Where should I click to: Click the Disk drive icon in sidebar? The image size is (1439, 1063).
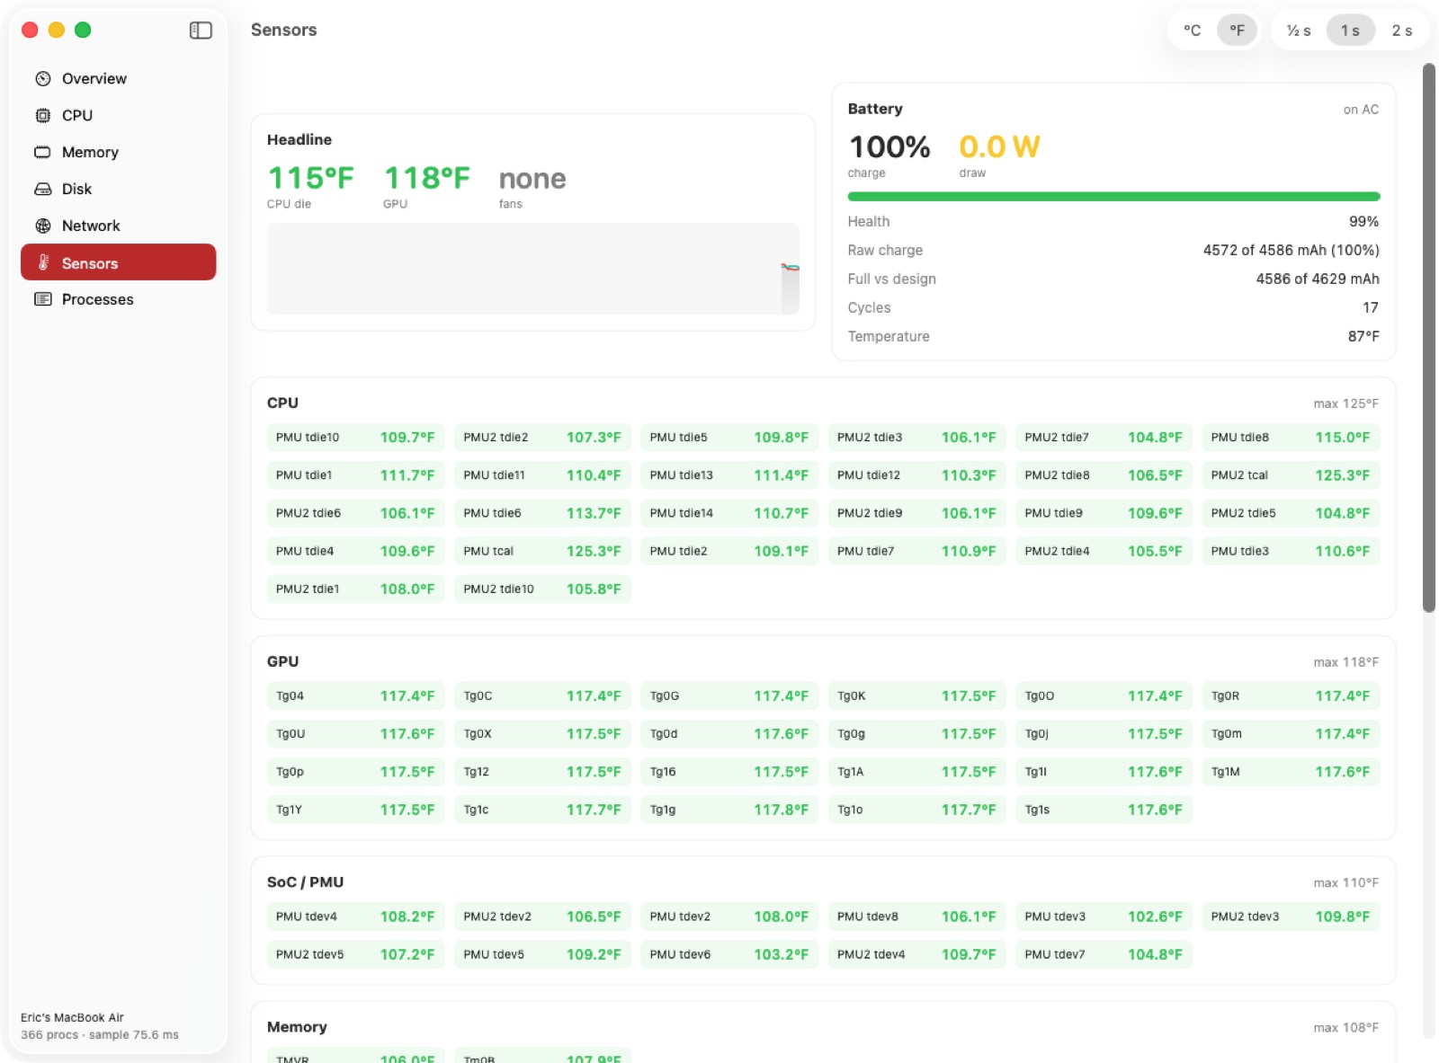coord(42,190)
